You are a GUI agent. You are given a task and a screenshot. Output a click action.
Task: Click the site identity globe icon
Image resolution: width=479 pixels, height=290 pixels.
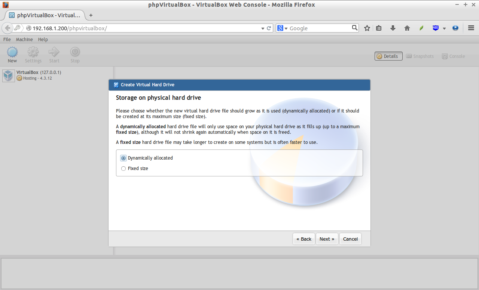(28, 28)
